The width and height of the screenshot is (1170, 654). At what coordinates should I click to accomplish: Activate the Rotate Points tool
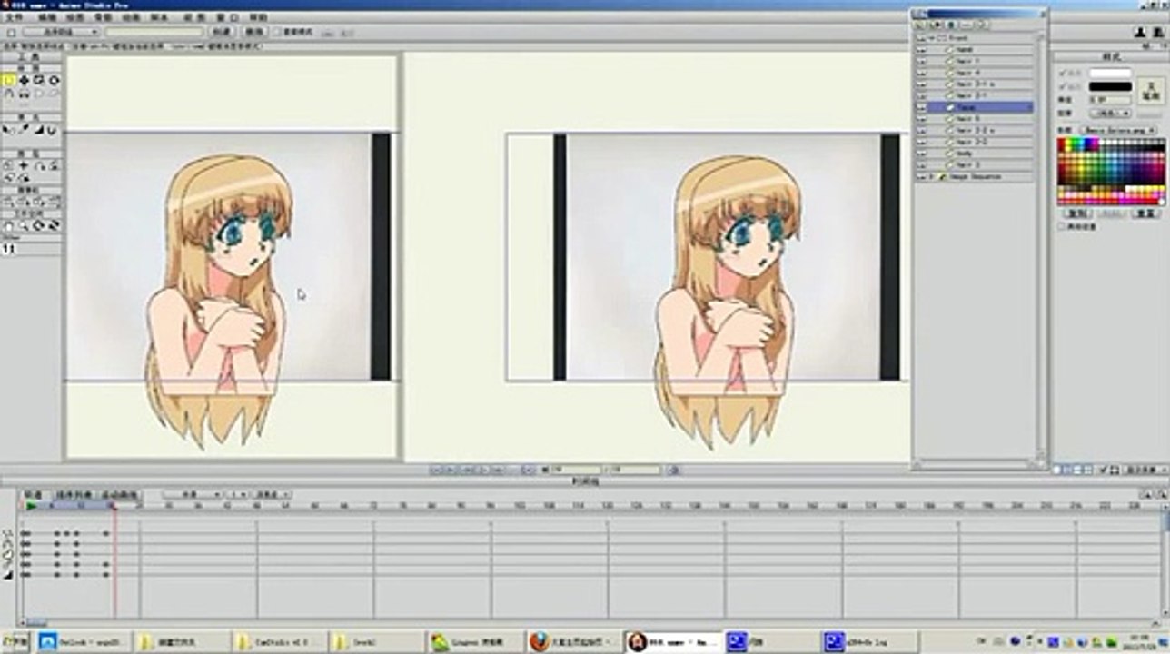point(54,80)
